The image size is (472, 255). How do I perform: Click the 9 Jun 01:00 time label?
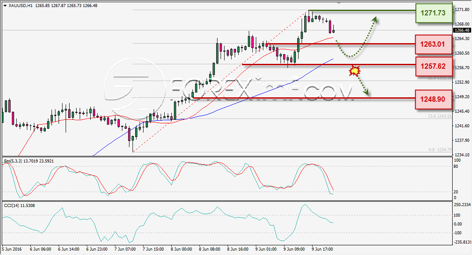point(266,249)
